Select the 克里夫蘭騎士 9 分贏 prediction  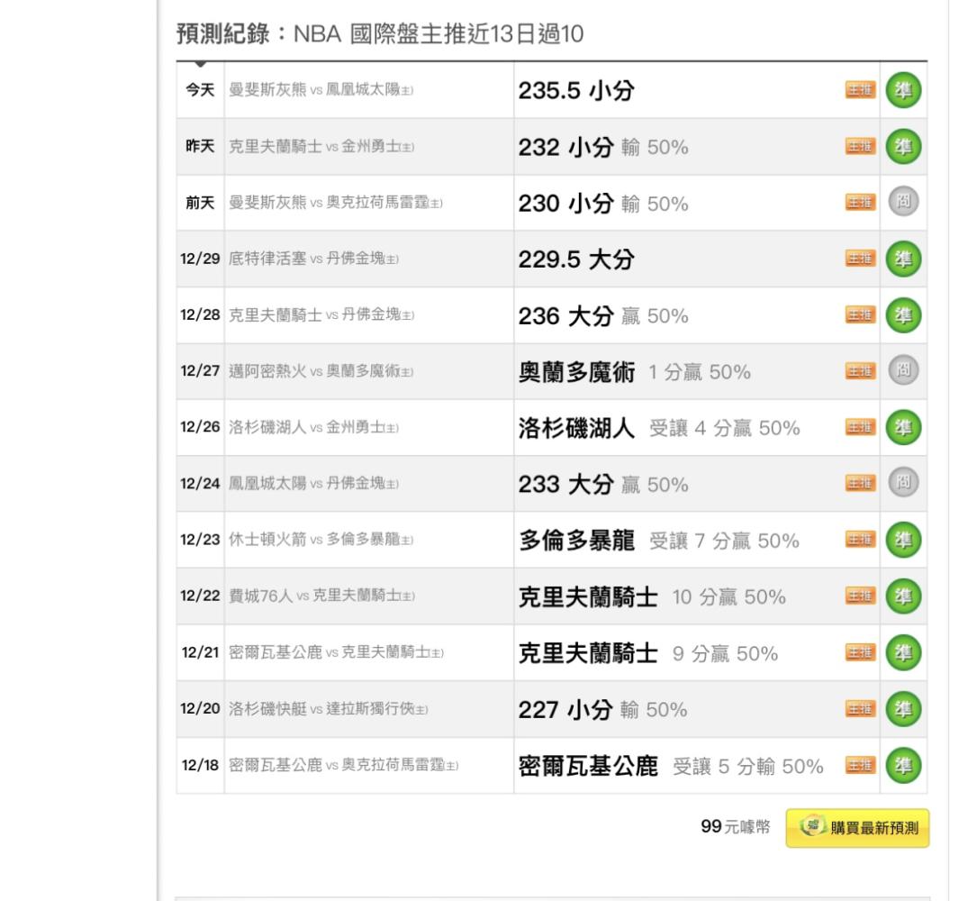[648, 653]
